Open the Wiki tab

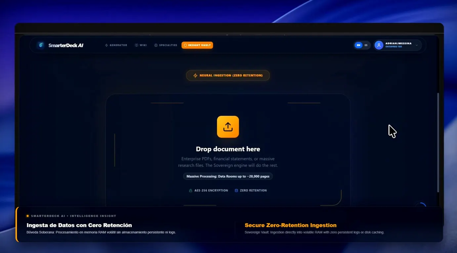click(x=141, y=45)
